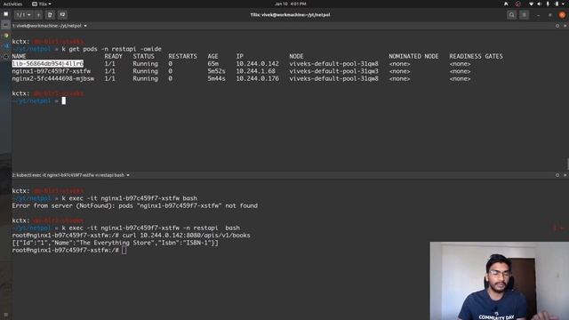Click the network indicator in system tray
Screen dimensions: 569x320
point(532,4)
